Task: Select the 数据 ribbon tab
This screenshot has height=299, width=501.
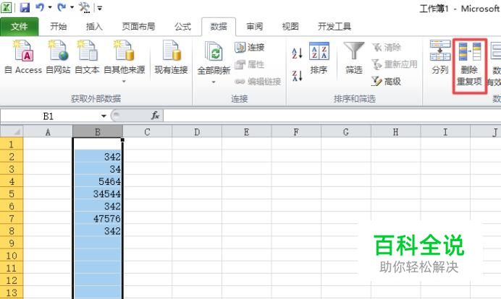Action: click(x=219, y=27)
